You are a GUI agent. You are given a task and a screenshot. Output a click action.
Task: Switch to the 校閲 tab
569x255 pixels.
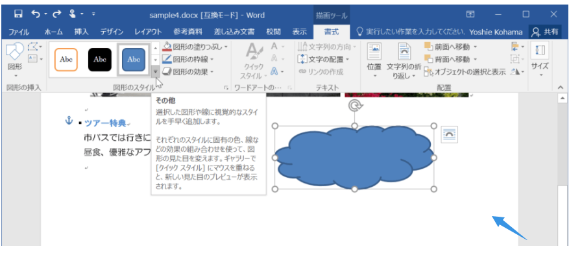273,32
